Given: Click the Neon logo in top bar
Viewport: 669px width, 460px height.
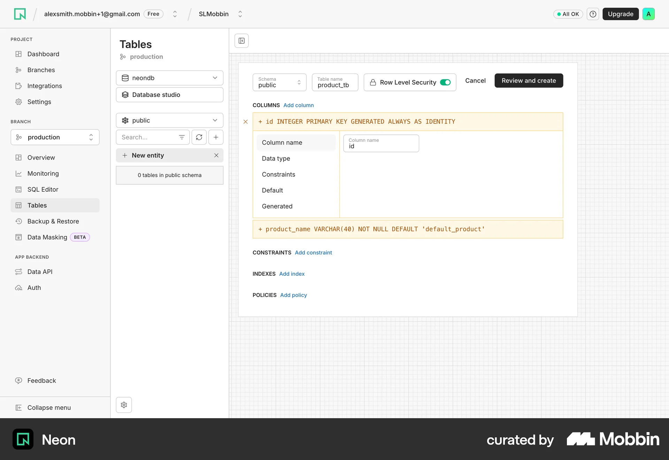Looking at the screenshot, I should pos(20,14).
